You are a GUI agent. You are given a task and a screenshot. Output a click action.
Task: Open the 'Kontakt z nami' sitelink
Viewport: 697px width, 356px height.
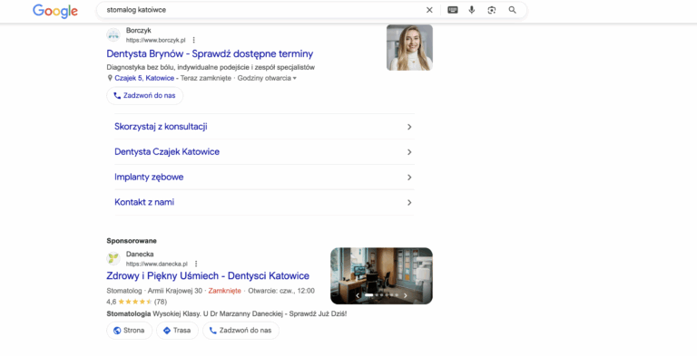144,202
